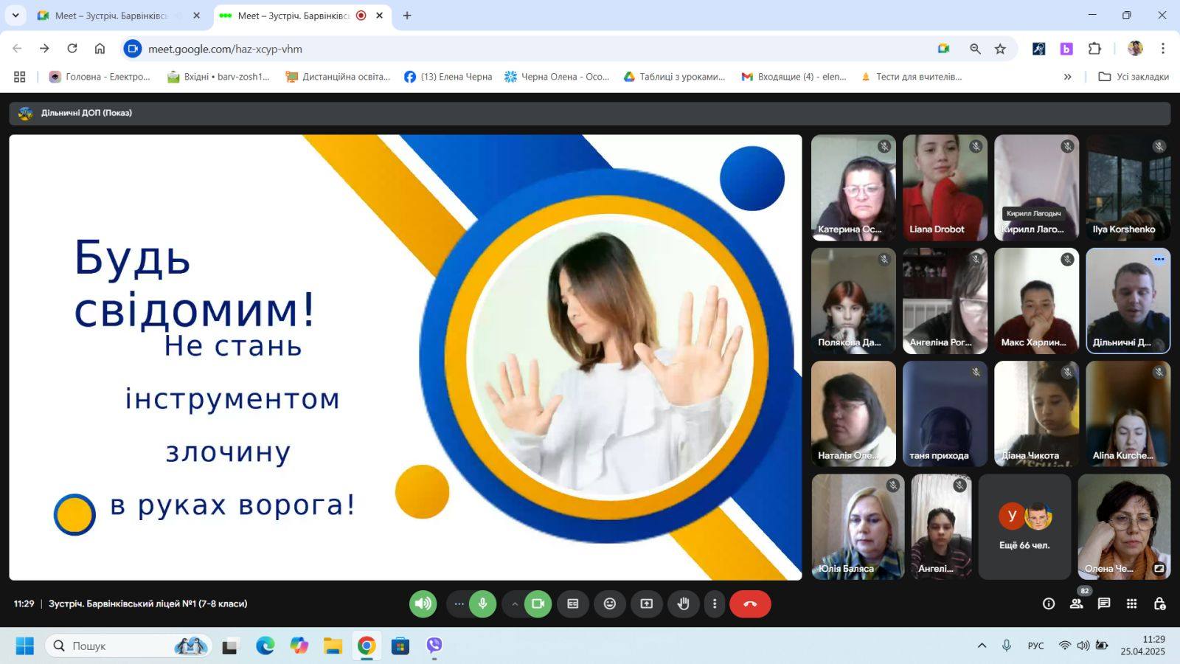Open 'Таблиці з уроками...' bookmark
Image resolution: width=1180 pixels, height=664 pixels.
click(x=674, y=77)
